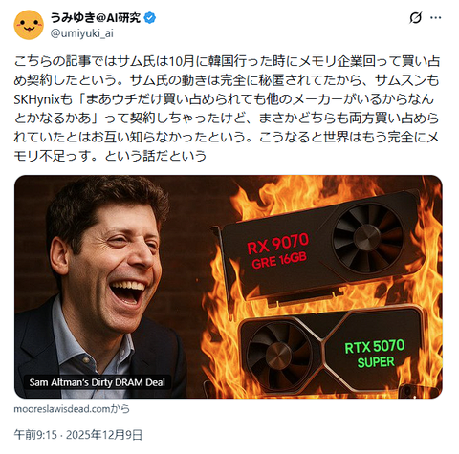Open the smiley face profile avatar

click(x=29, y=25)
